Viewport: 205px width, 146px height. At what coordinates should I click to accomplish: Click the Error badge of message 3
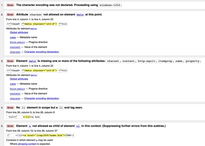(x=10, y=61)
